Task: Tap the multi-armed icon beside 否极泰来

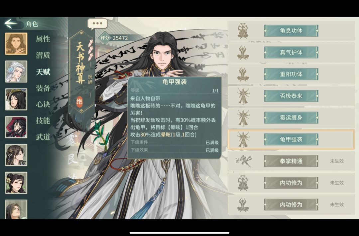Action: pos(243,96)
